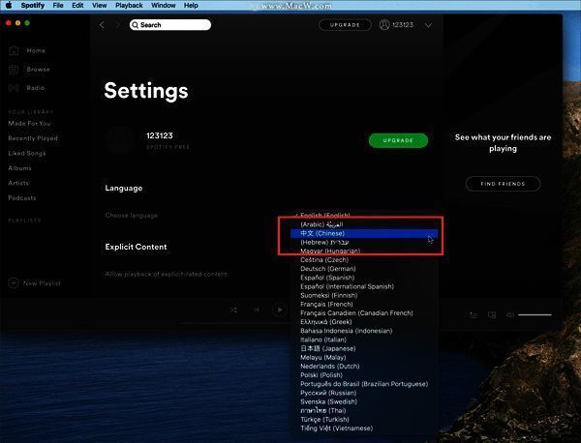Select Türkçe (Turkish) language option
The height and width of the screenshot is (443, 581).
(364, 420)
